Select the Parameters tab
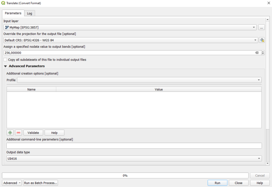 [x=13, y=13]
